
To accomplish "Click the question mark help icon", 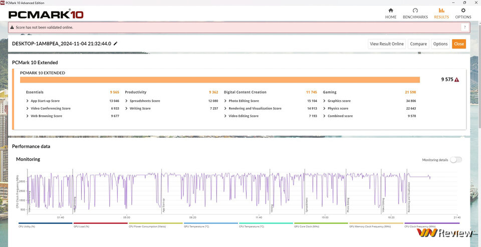I will pos(465,28).
